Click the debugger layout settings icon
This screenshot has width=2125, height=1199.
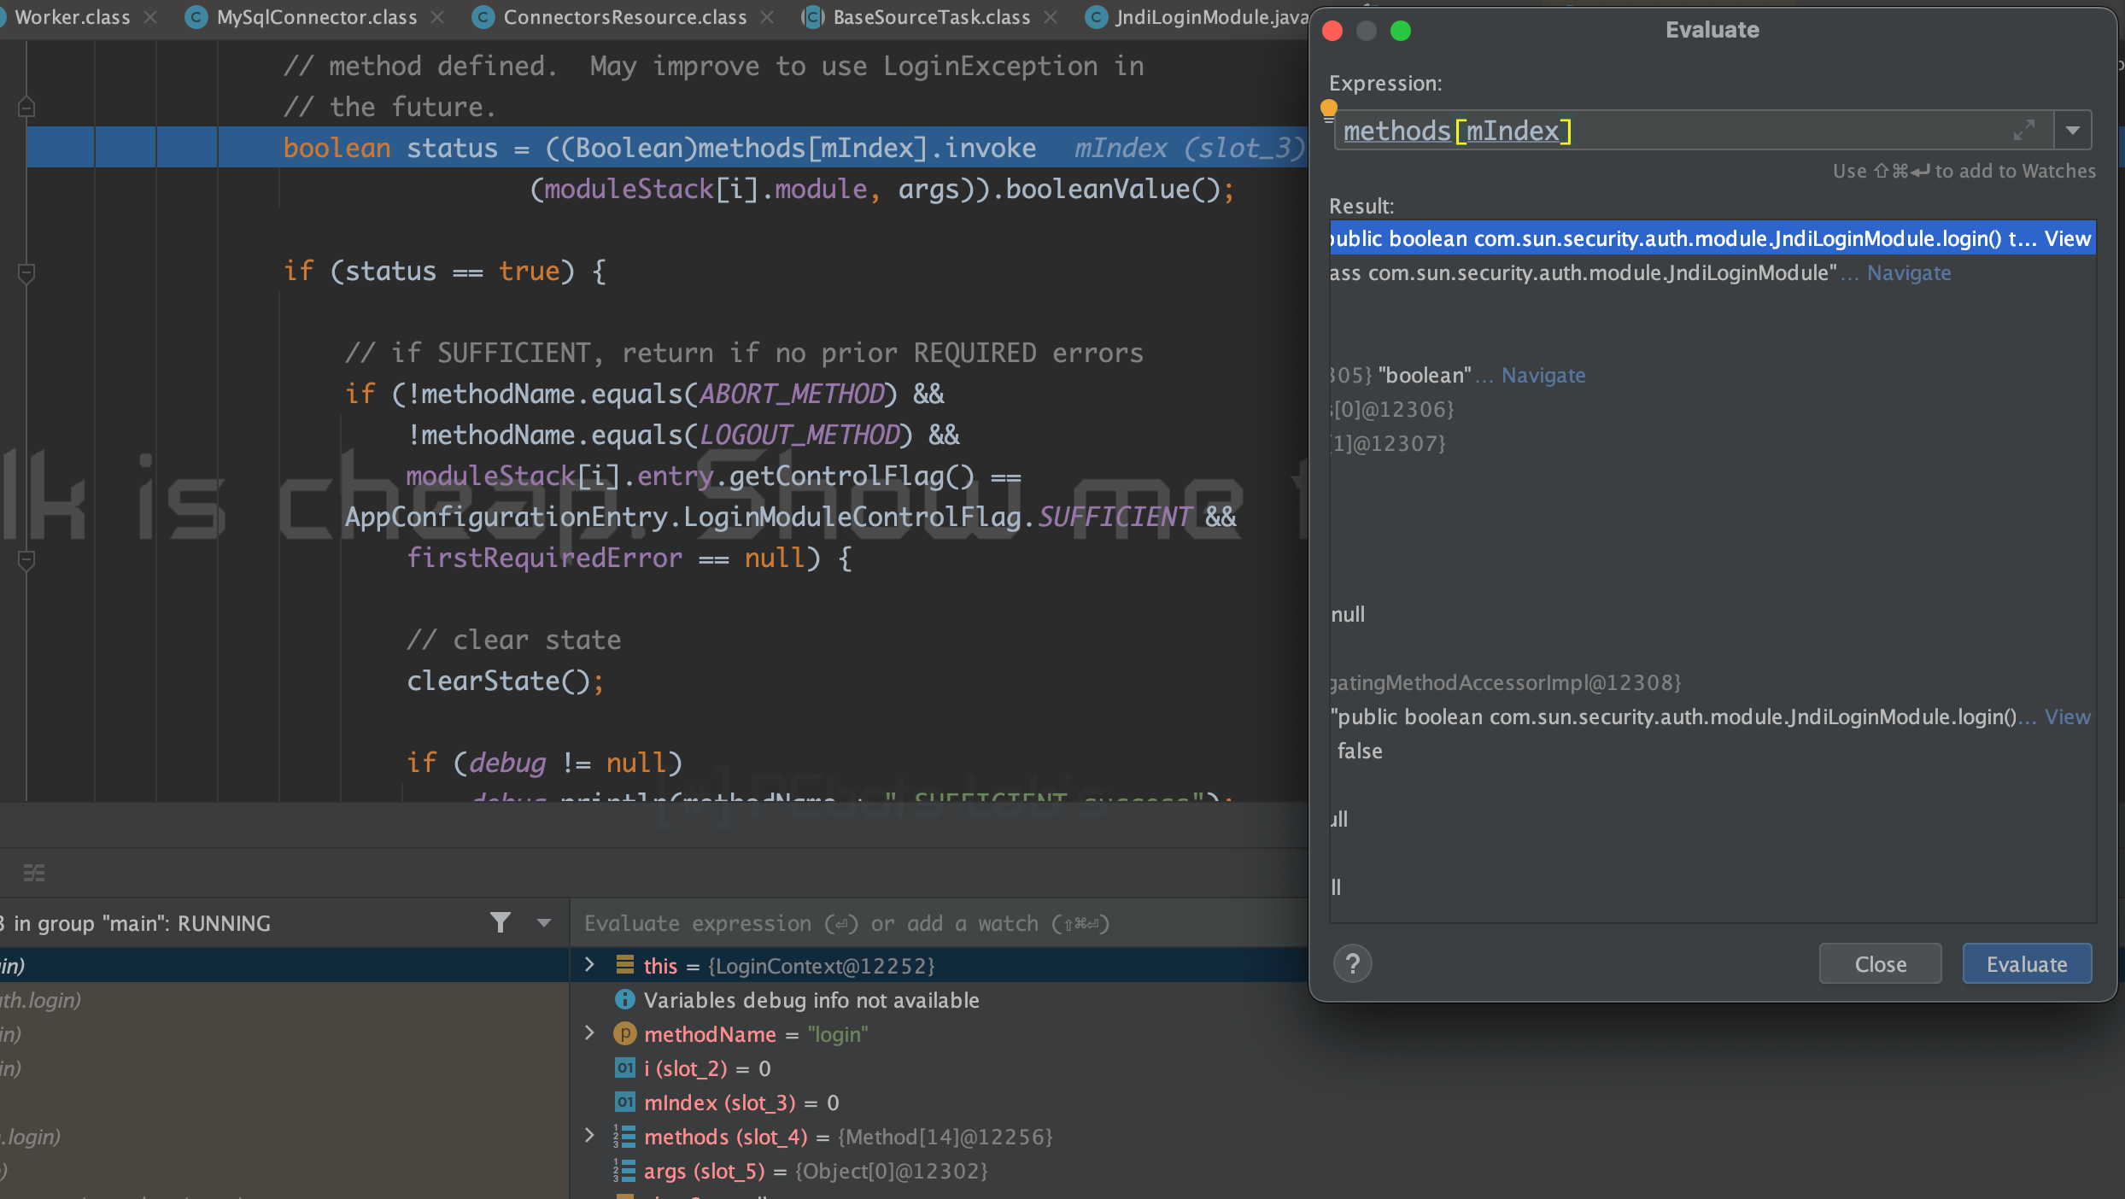tap(34, 873)
